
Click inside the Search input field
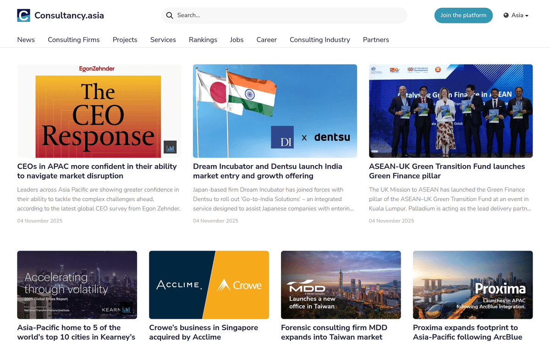pos(284,15)
